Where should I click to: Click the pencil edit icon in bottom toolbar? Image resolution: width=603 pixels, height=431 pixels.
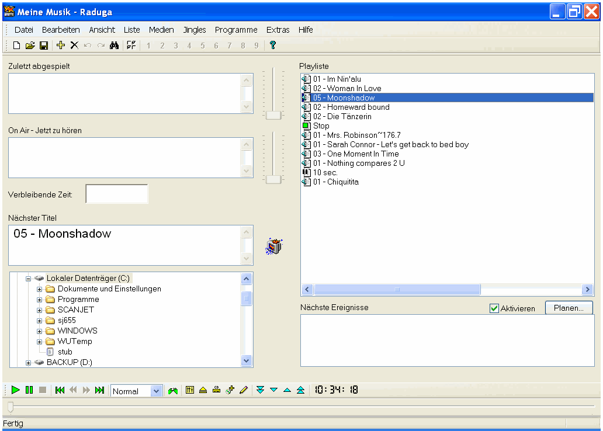(x=244, y=390)
